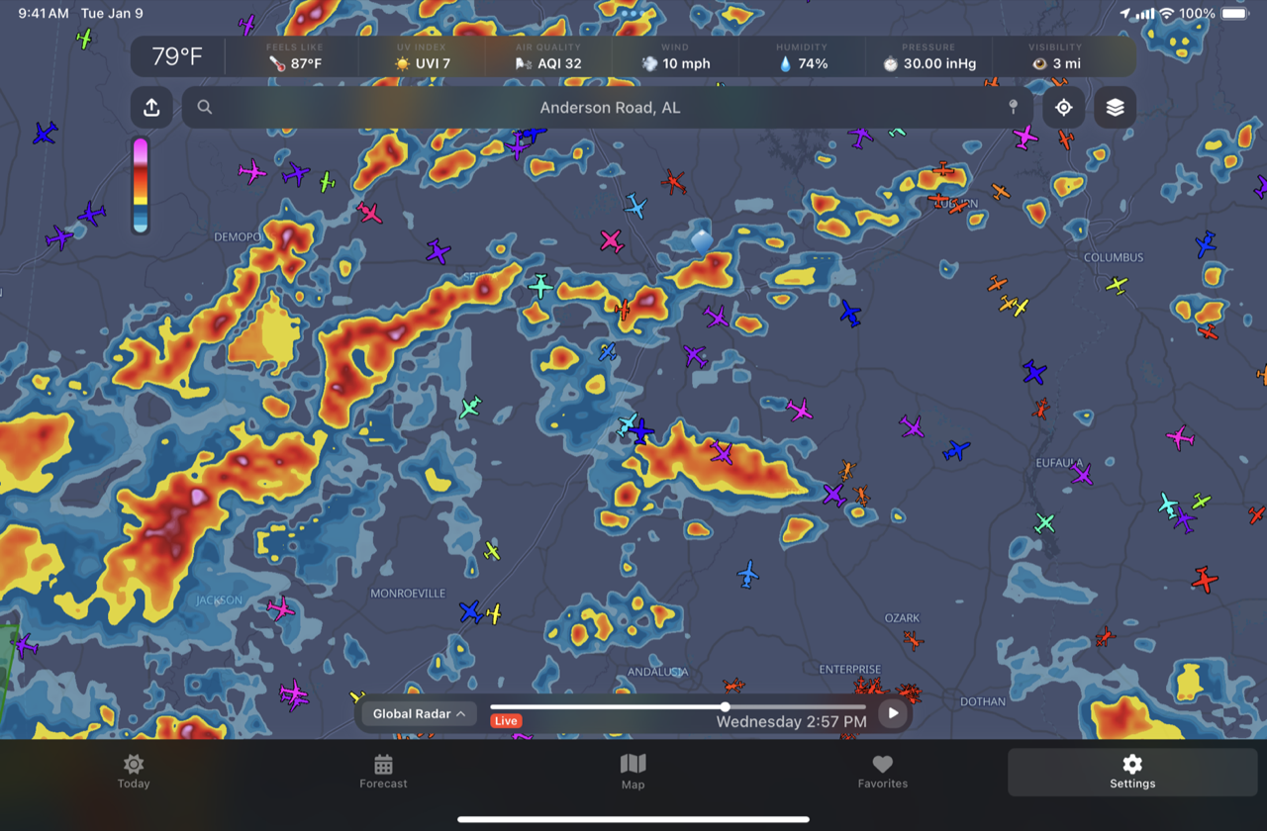The image size is (1267, 831).
Task: Tap the Enterprise city label
Action: click(850, 670)
